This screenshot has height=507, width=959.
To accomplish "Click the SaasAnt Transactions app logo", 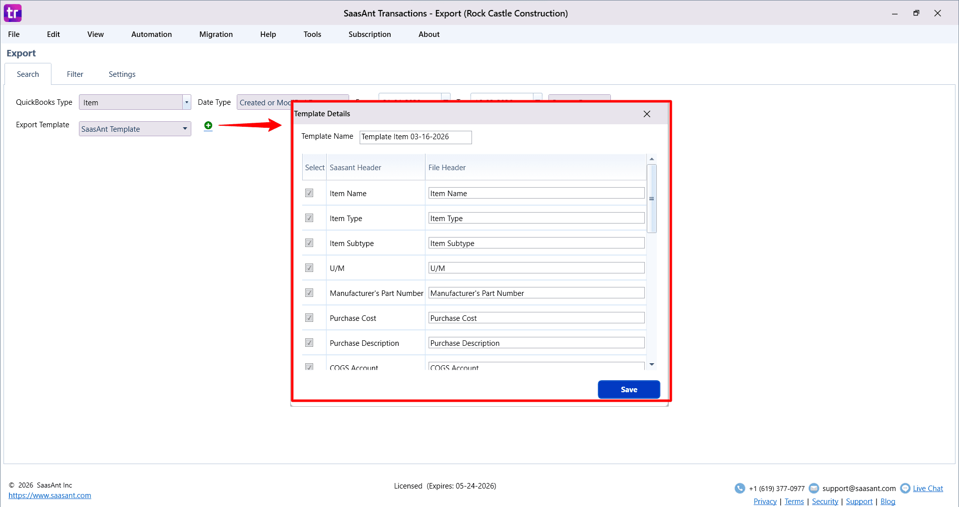I will pos(12,13).
